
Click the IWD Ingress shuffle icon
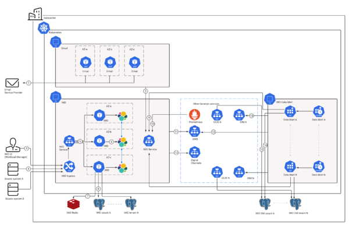(x=69, y=167)
